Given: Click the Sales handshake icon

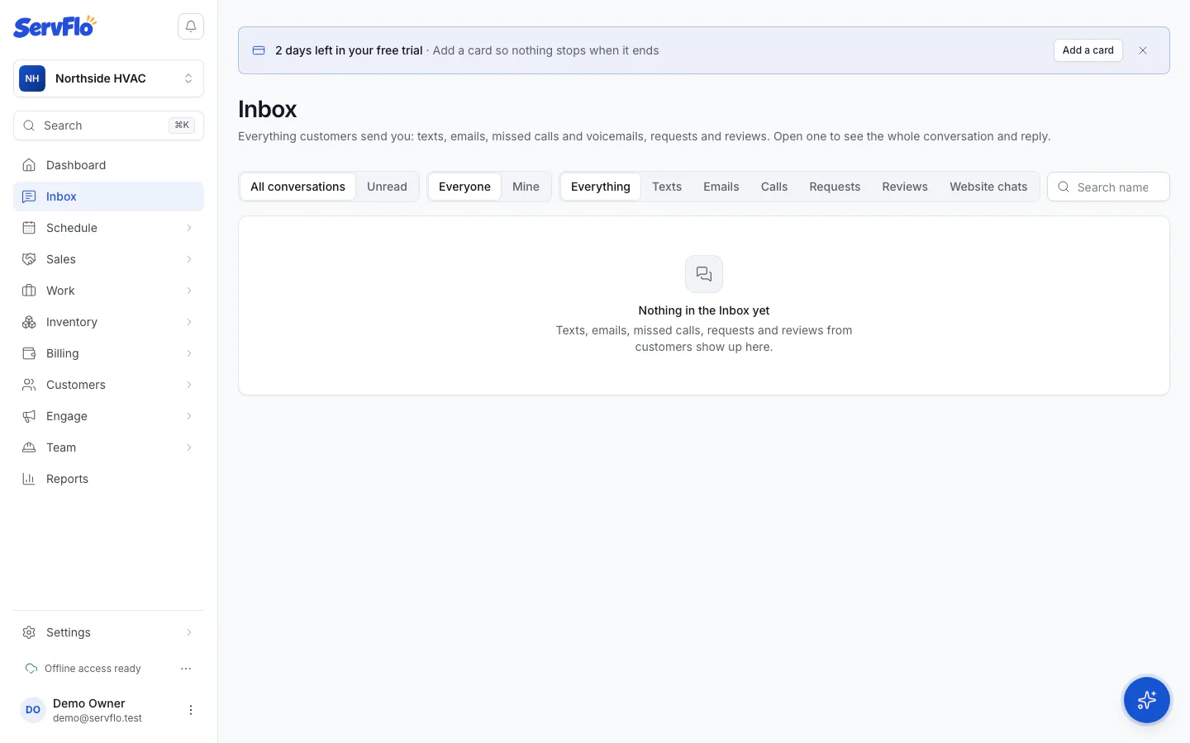Looking at the screenshot, I should (x=29, y=259).
